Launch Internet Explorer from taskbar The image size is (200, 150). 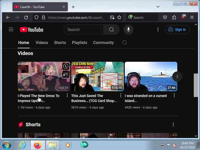coord(22,145)
